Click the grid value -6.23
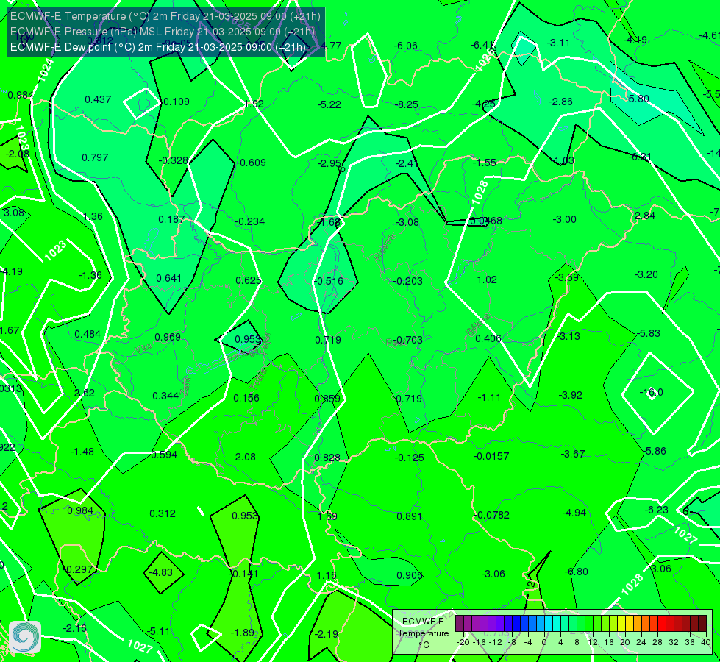Viewport: 720px width, 662px height. [x=656, y=510]
